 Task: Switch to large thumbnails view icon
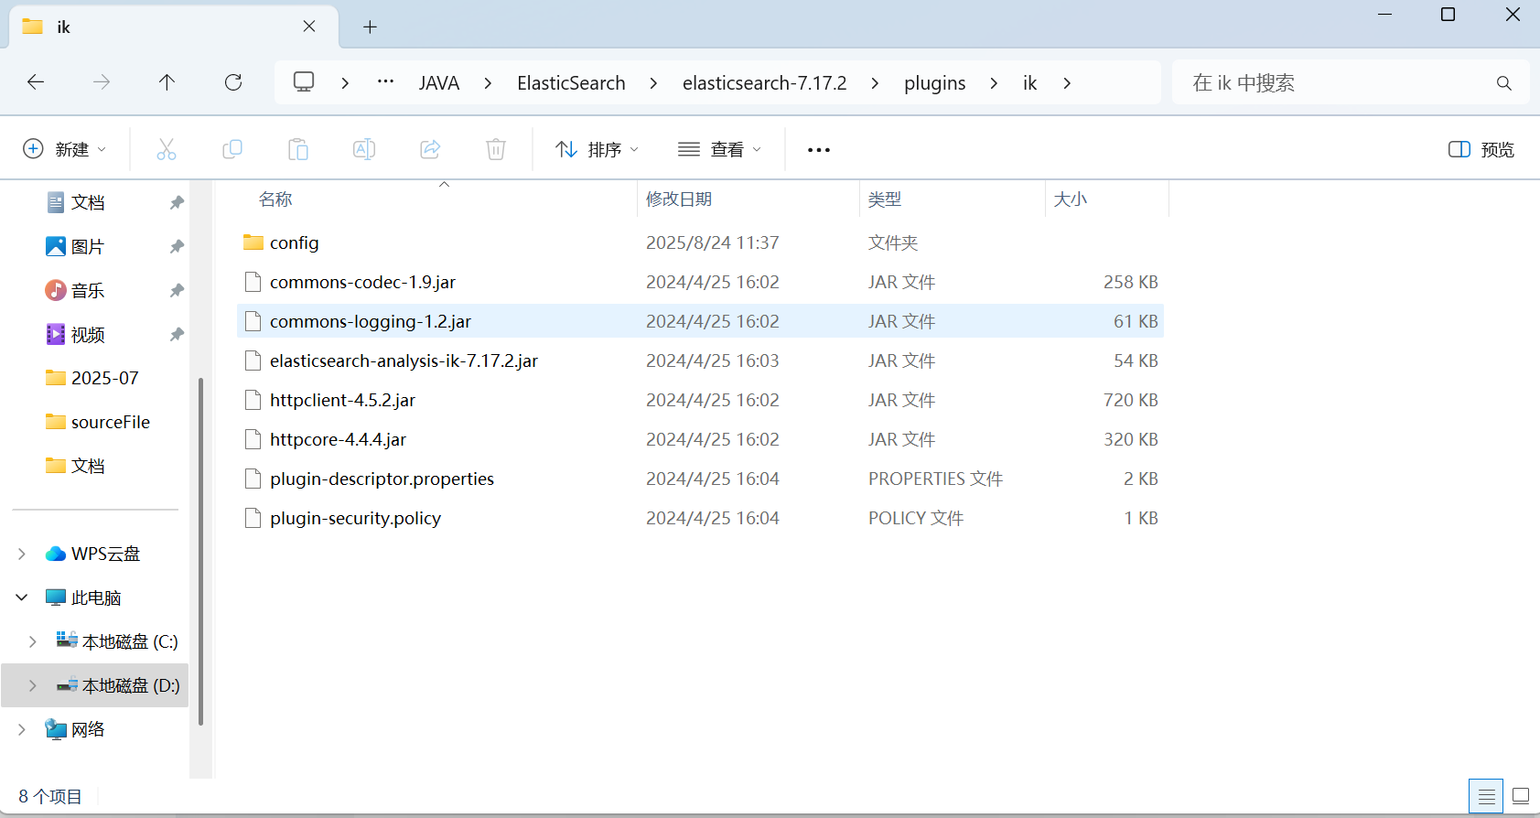pos(1521,796)
